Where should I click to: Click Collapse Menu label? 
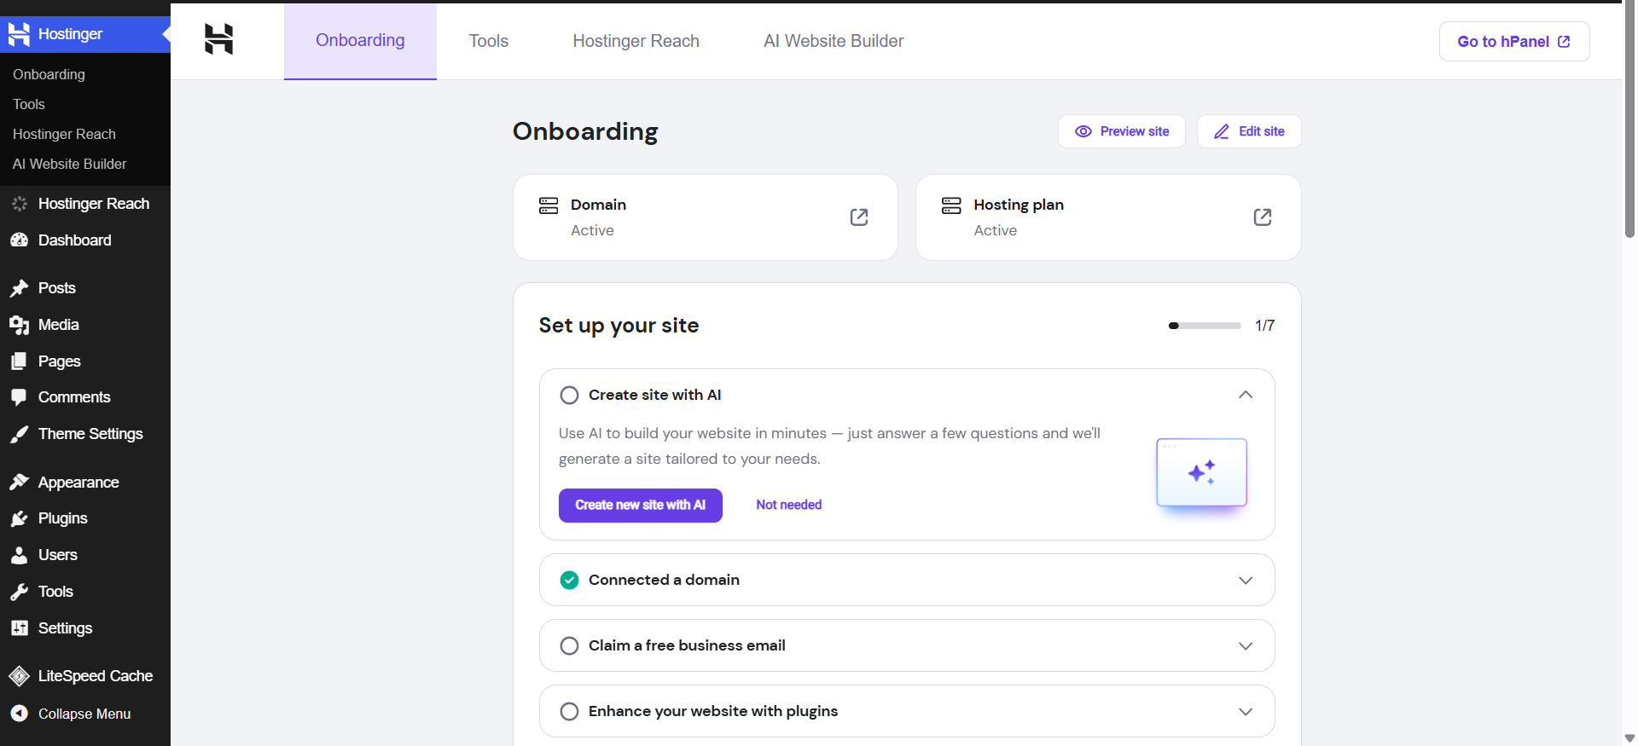pyautogui.click(x=84, y=714)
